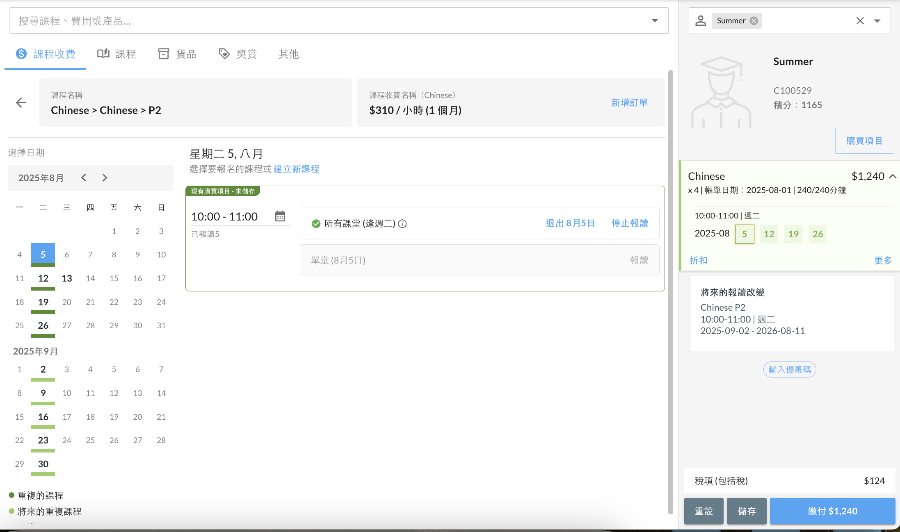Viewport: 900px width, 532px height.
Task: Select September 23 in the calendar
Action: [43, 440]
